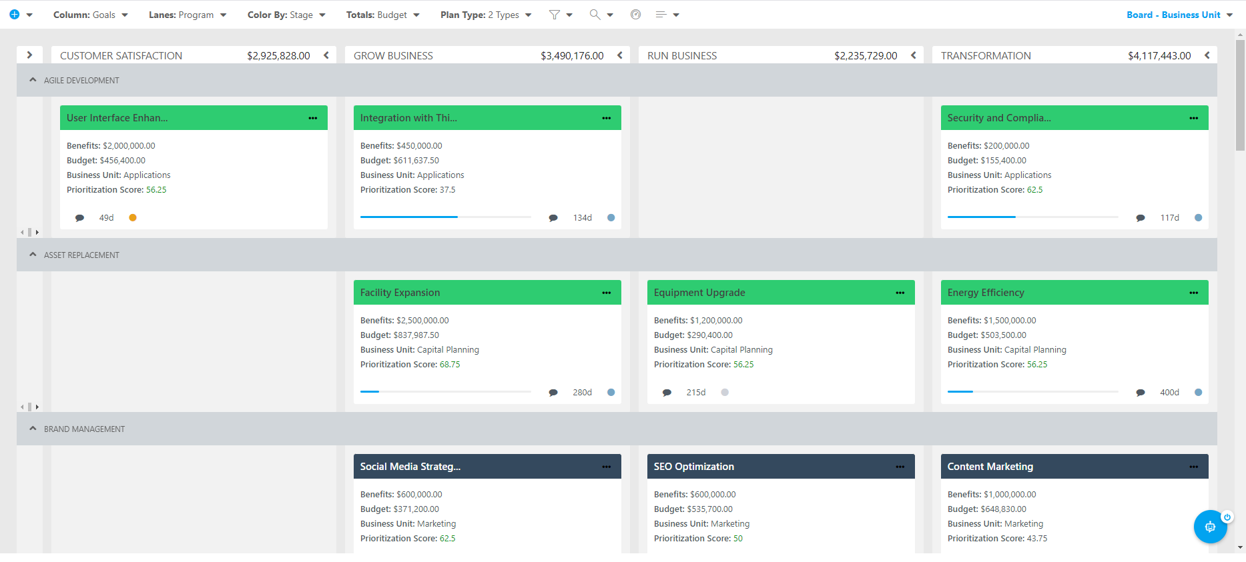Open more options on Energy Efficiency card
Viewport: 1246px width, 562px height.
coord(1194,293)
